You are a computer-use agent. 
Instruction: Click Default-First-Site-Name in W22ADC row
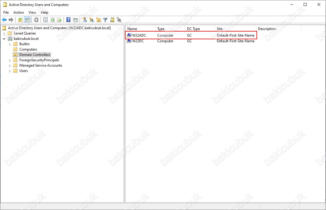coord(236,35)
